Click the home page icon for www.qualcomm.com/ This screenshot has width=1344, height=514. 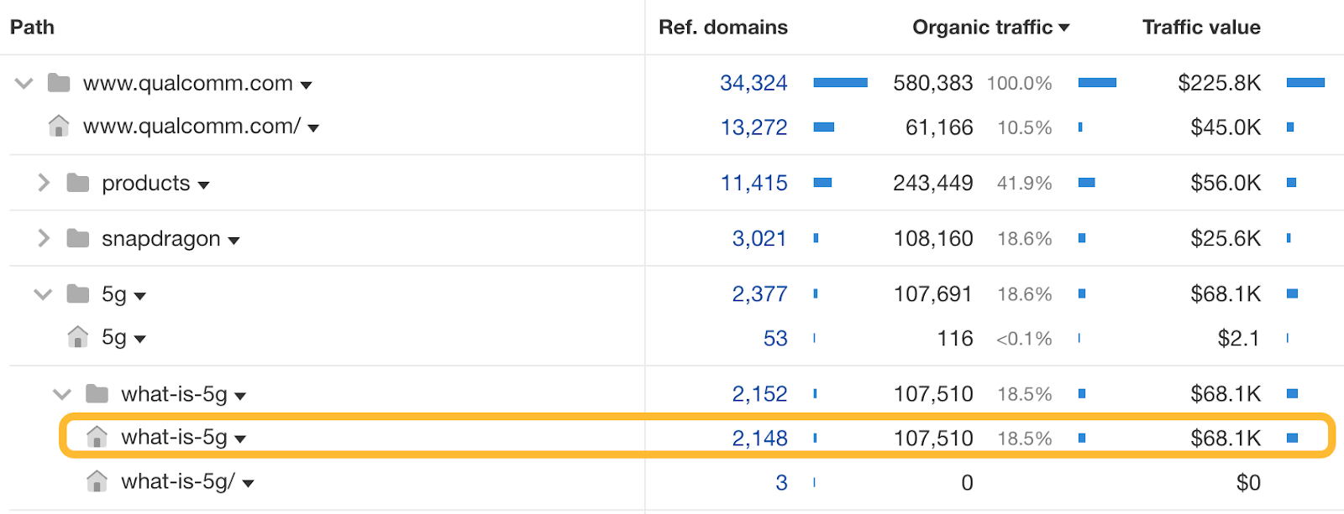tap(59, 126)
